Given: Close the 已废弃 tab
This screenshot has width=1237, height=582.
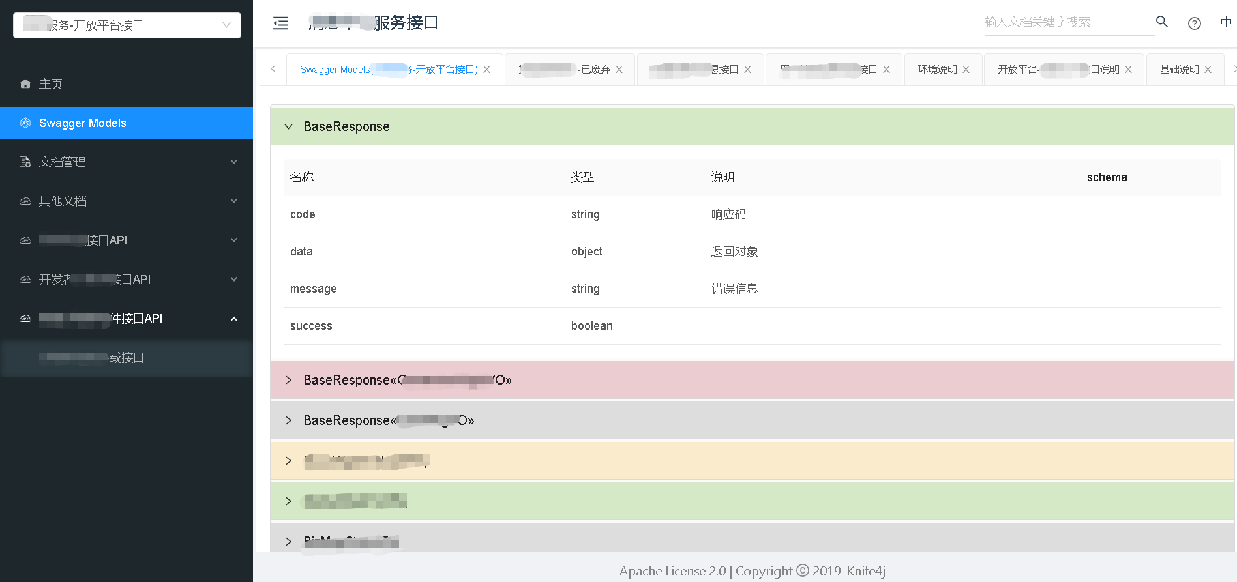Looking at the screenshot, I should coord(619,70).
